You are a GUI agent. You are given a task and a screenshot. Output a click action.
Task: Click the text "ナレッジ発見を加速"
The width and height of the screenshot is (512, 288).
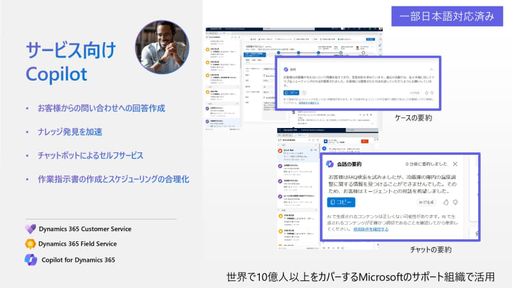70,132
